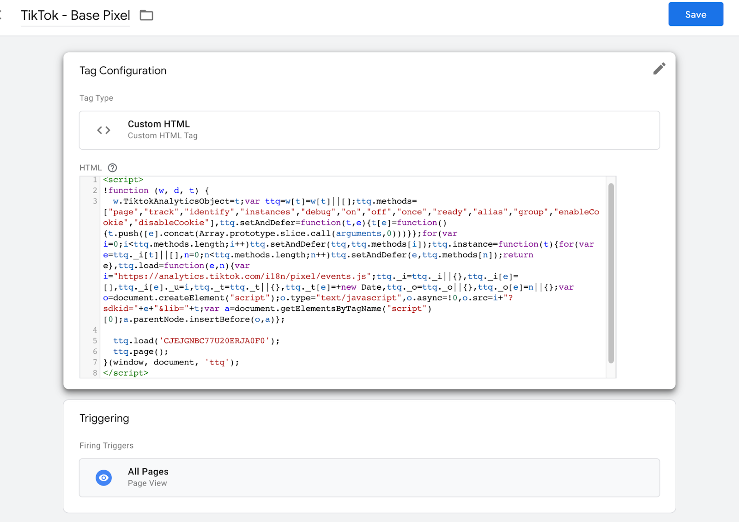Click the ttq.load pixel ID line

point(196,341)
